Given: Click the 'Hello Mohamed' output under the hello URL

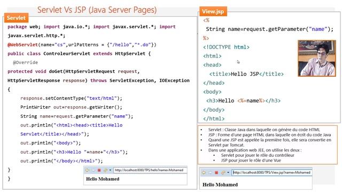Looking at the screenshot, I should point(103,179).
